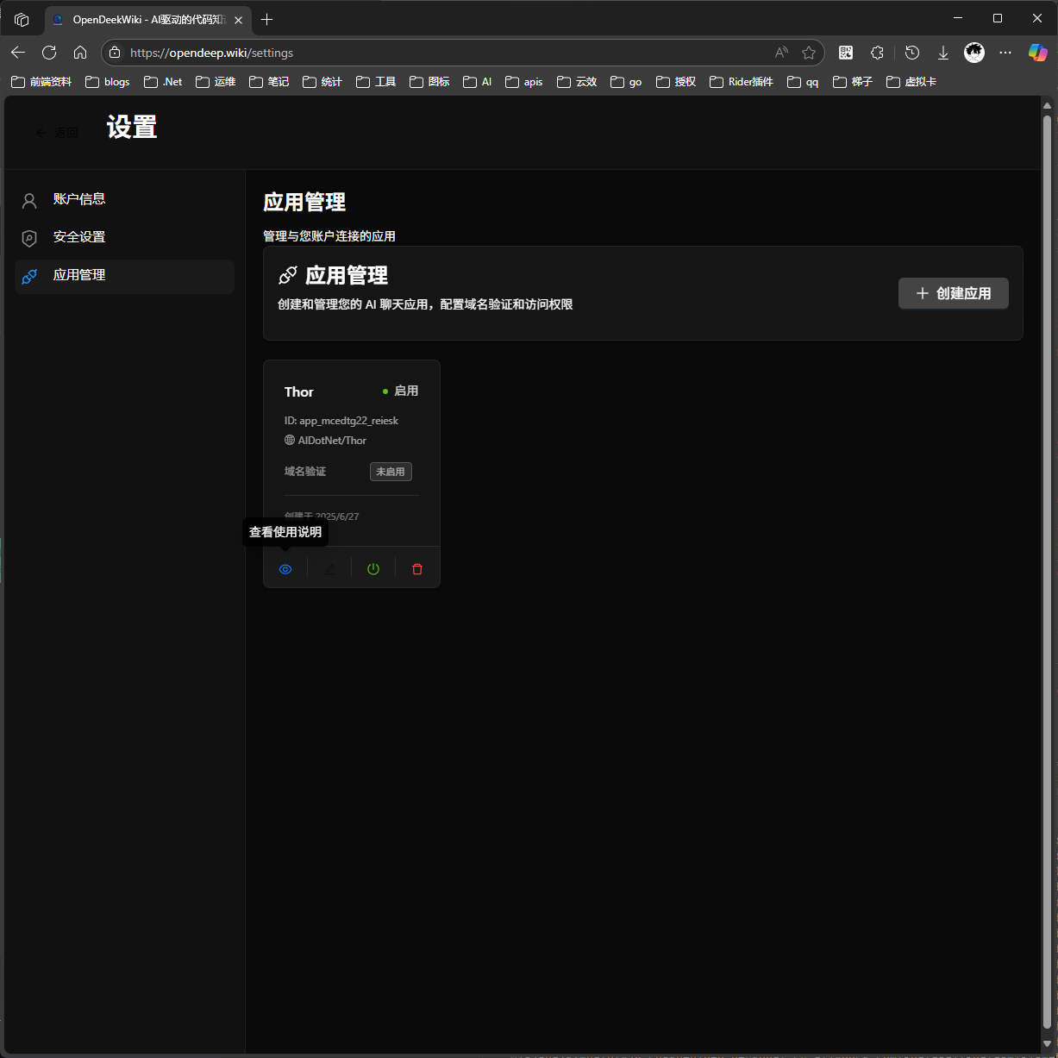The width and height of the screenshot is (1058, 1058).
Task: Add current page to favorites star
Action: point(810,53)
